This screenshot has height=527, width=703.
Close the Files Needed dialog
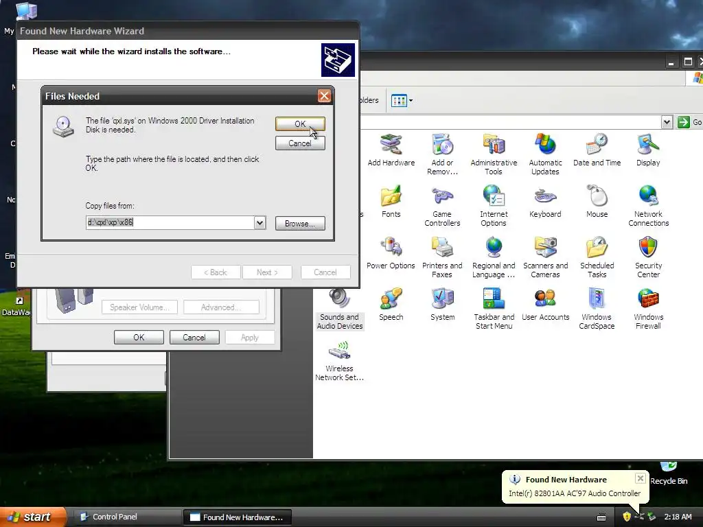[x=324, y=95]
